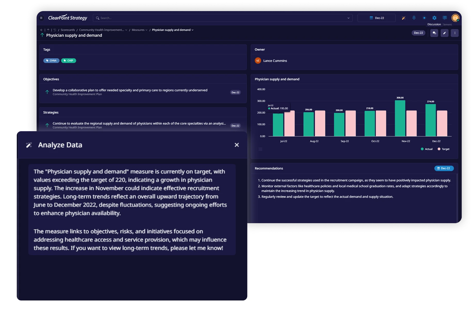Screen dimensions: 473x318
Task: Click the edit pencil icon on the measure header
Action: point(444,33)
